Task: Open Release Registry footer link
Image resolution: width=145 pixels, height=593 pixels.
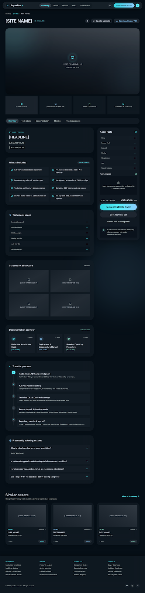Action: click(x=80, y=574)
